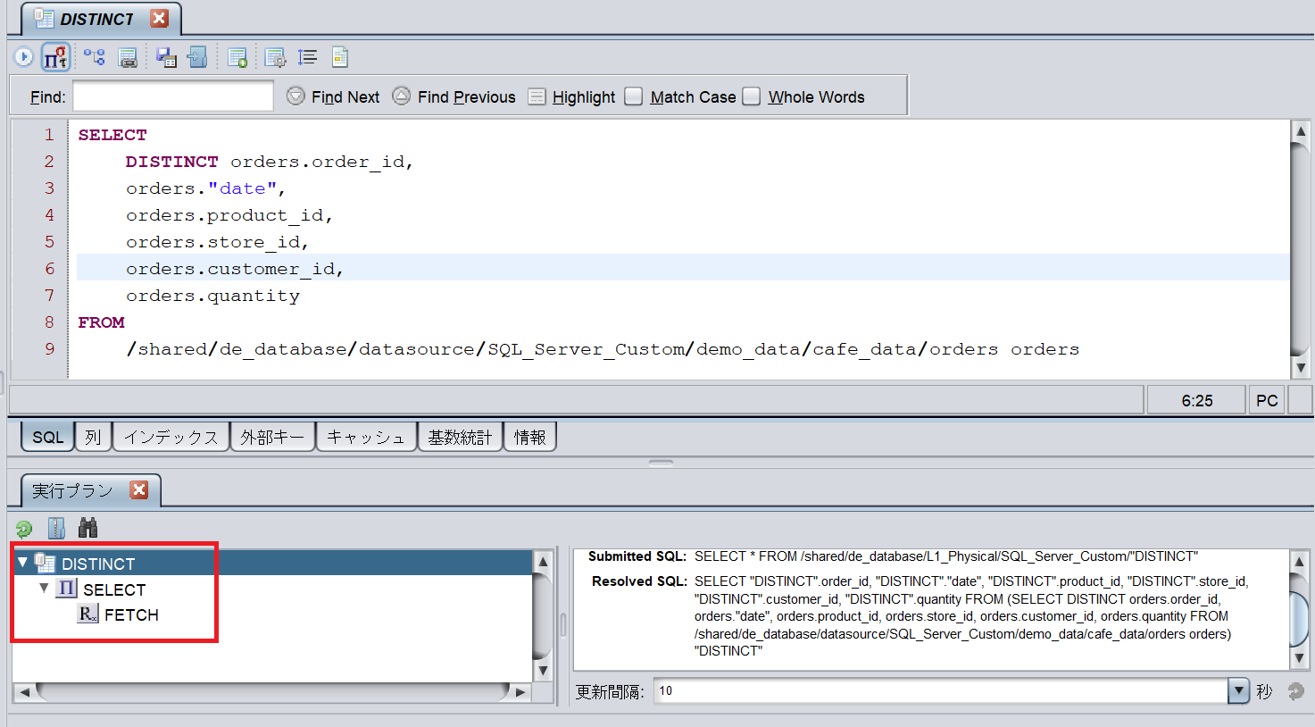Click the SQL editor scrollbar up arrow

pos(1301,131)
